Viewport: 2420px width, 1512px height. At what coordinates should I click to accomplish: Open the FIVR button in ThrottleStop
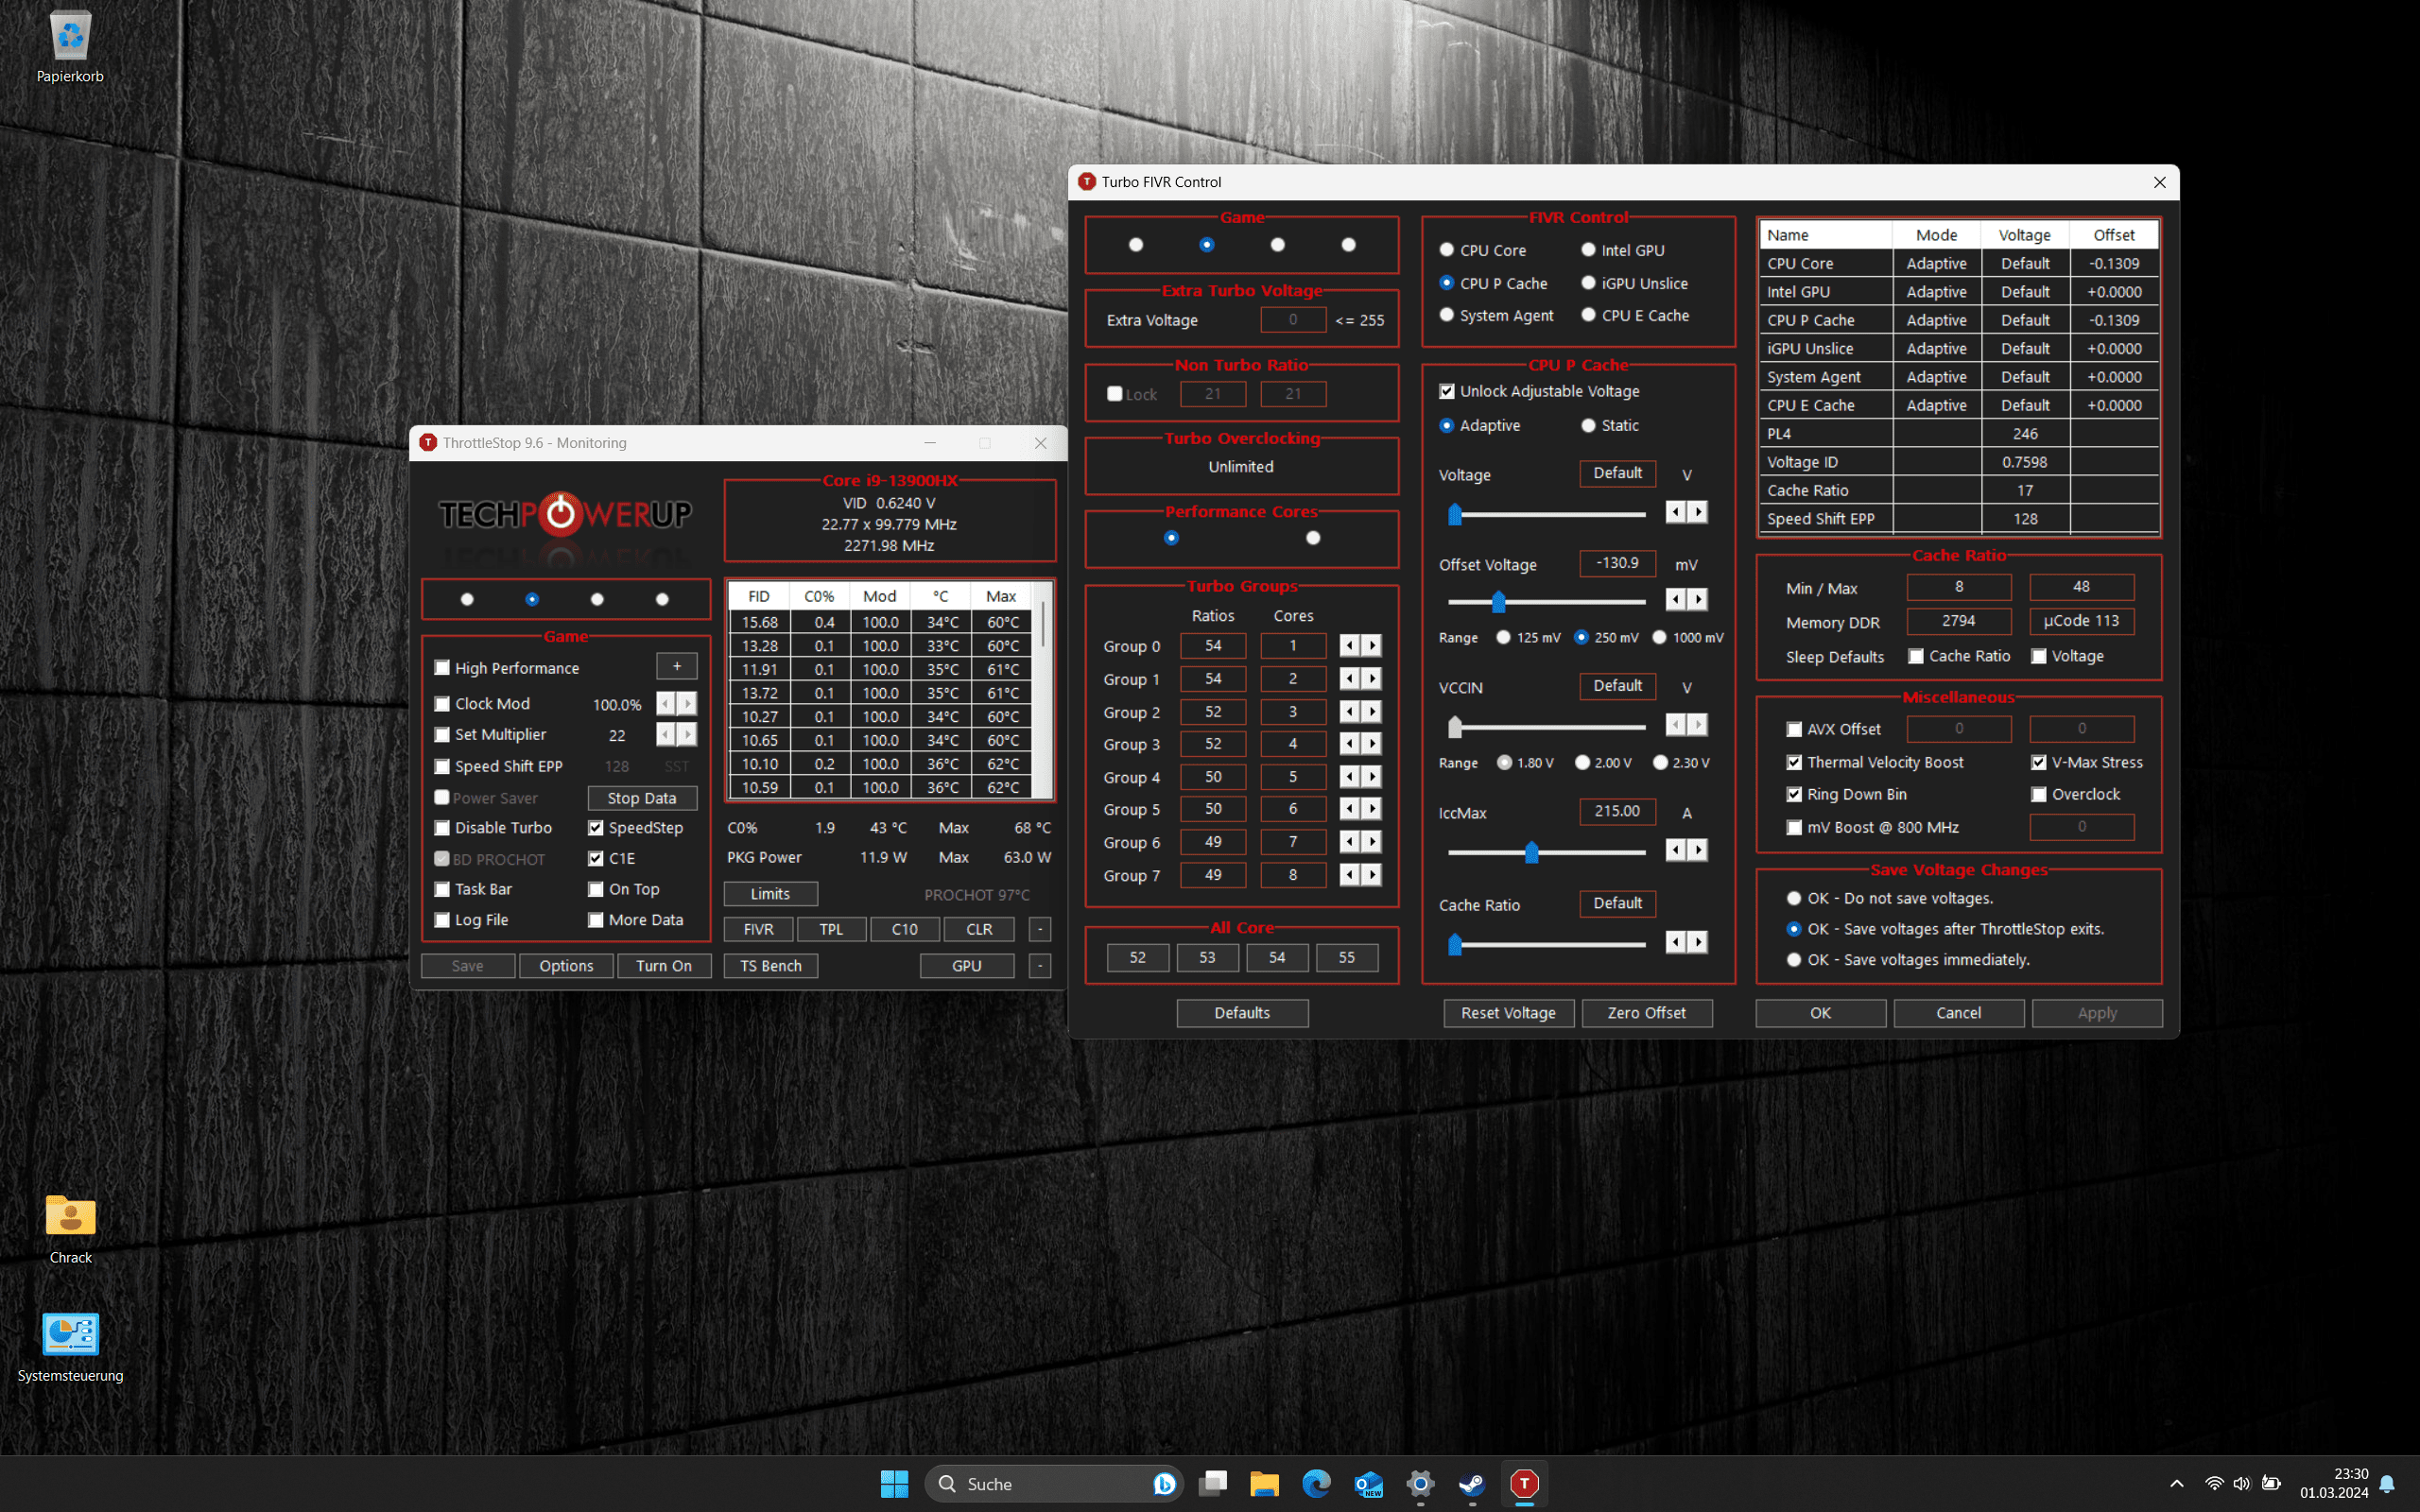[x=758, y=929]
